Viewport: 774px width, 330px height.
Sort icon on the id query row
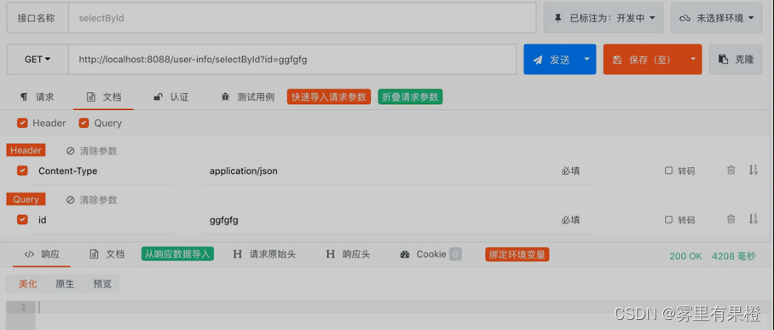753,219
